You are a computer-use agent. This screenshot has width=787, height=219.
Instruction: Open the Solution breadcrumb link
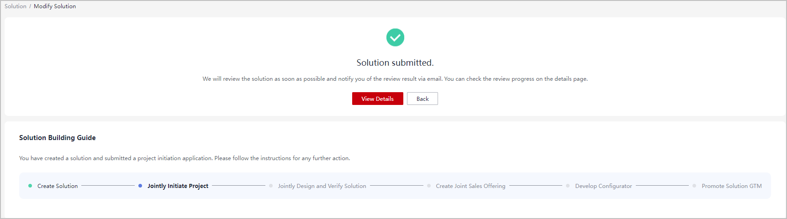pos(16,6)
